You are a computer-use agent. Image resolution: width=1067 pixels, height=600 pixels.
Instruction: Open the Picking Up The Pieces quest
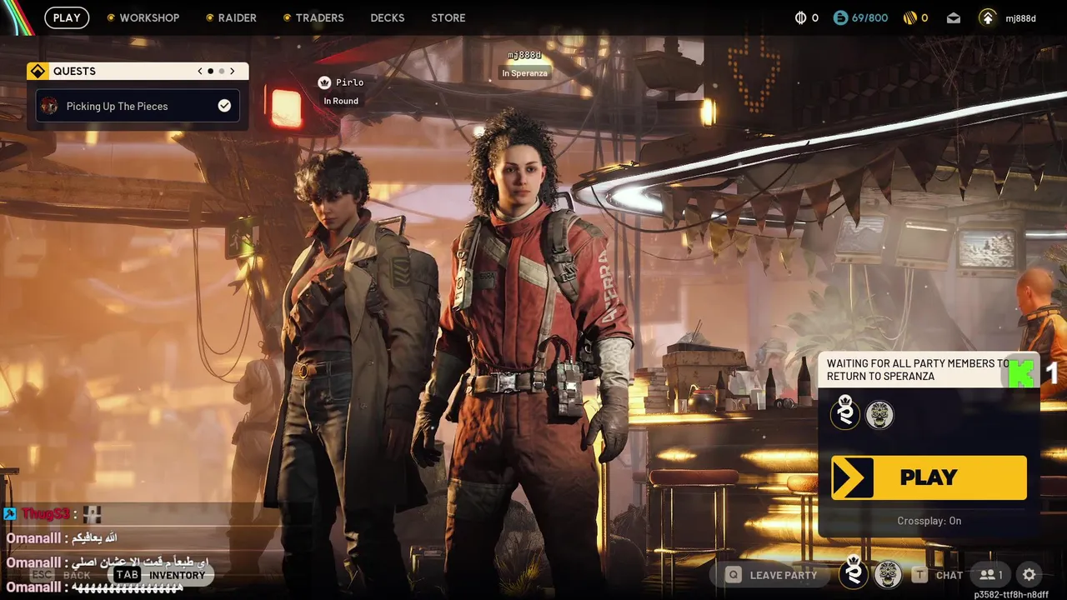[138, 106]
